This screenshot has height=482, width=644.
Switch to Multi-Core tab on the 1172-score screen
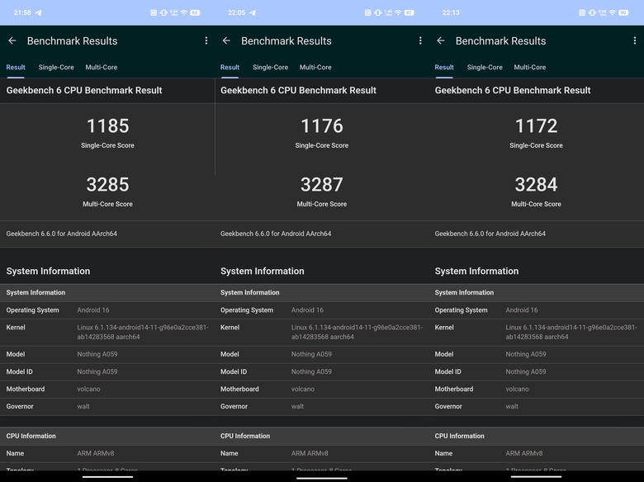(x=529, y=68)
